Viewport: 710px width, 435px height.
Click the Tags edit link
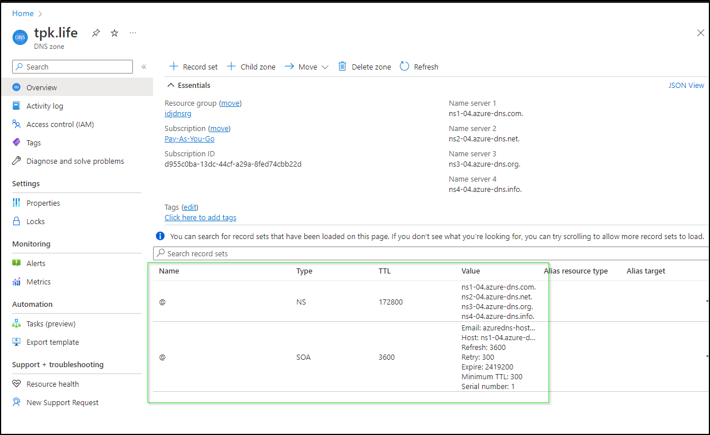coord(190,207)
